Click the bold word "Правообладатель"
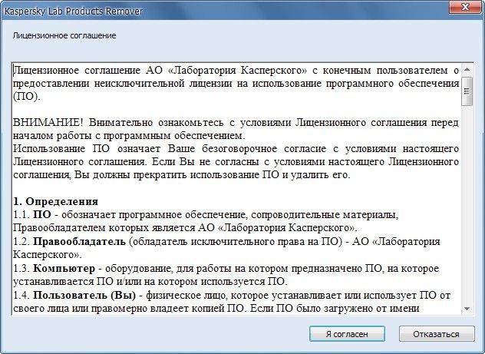This screenshot has height=354, width=485. point(80,241)
